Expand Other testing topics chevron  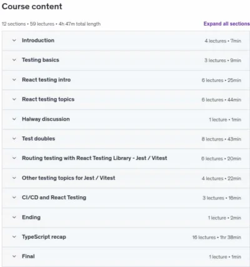coord(14,178)
